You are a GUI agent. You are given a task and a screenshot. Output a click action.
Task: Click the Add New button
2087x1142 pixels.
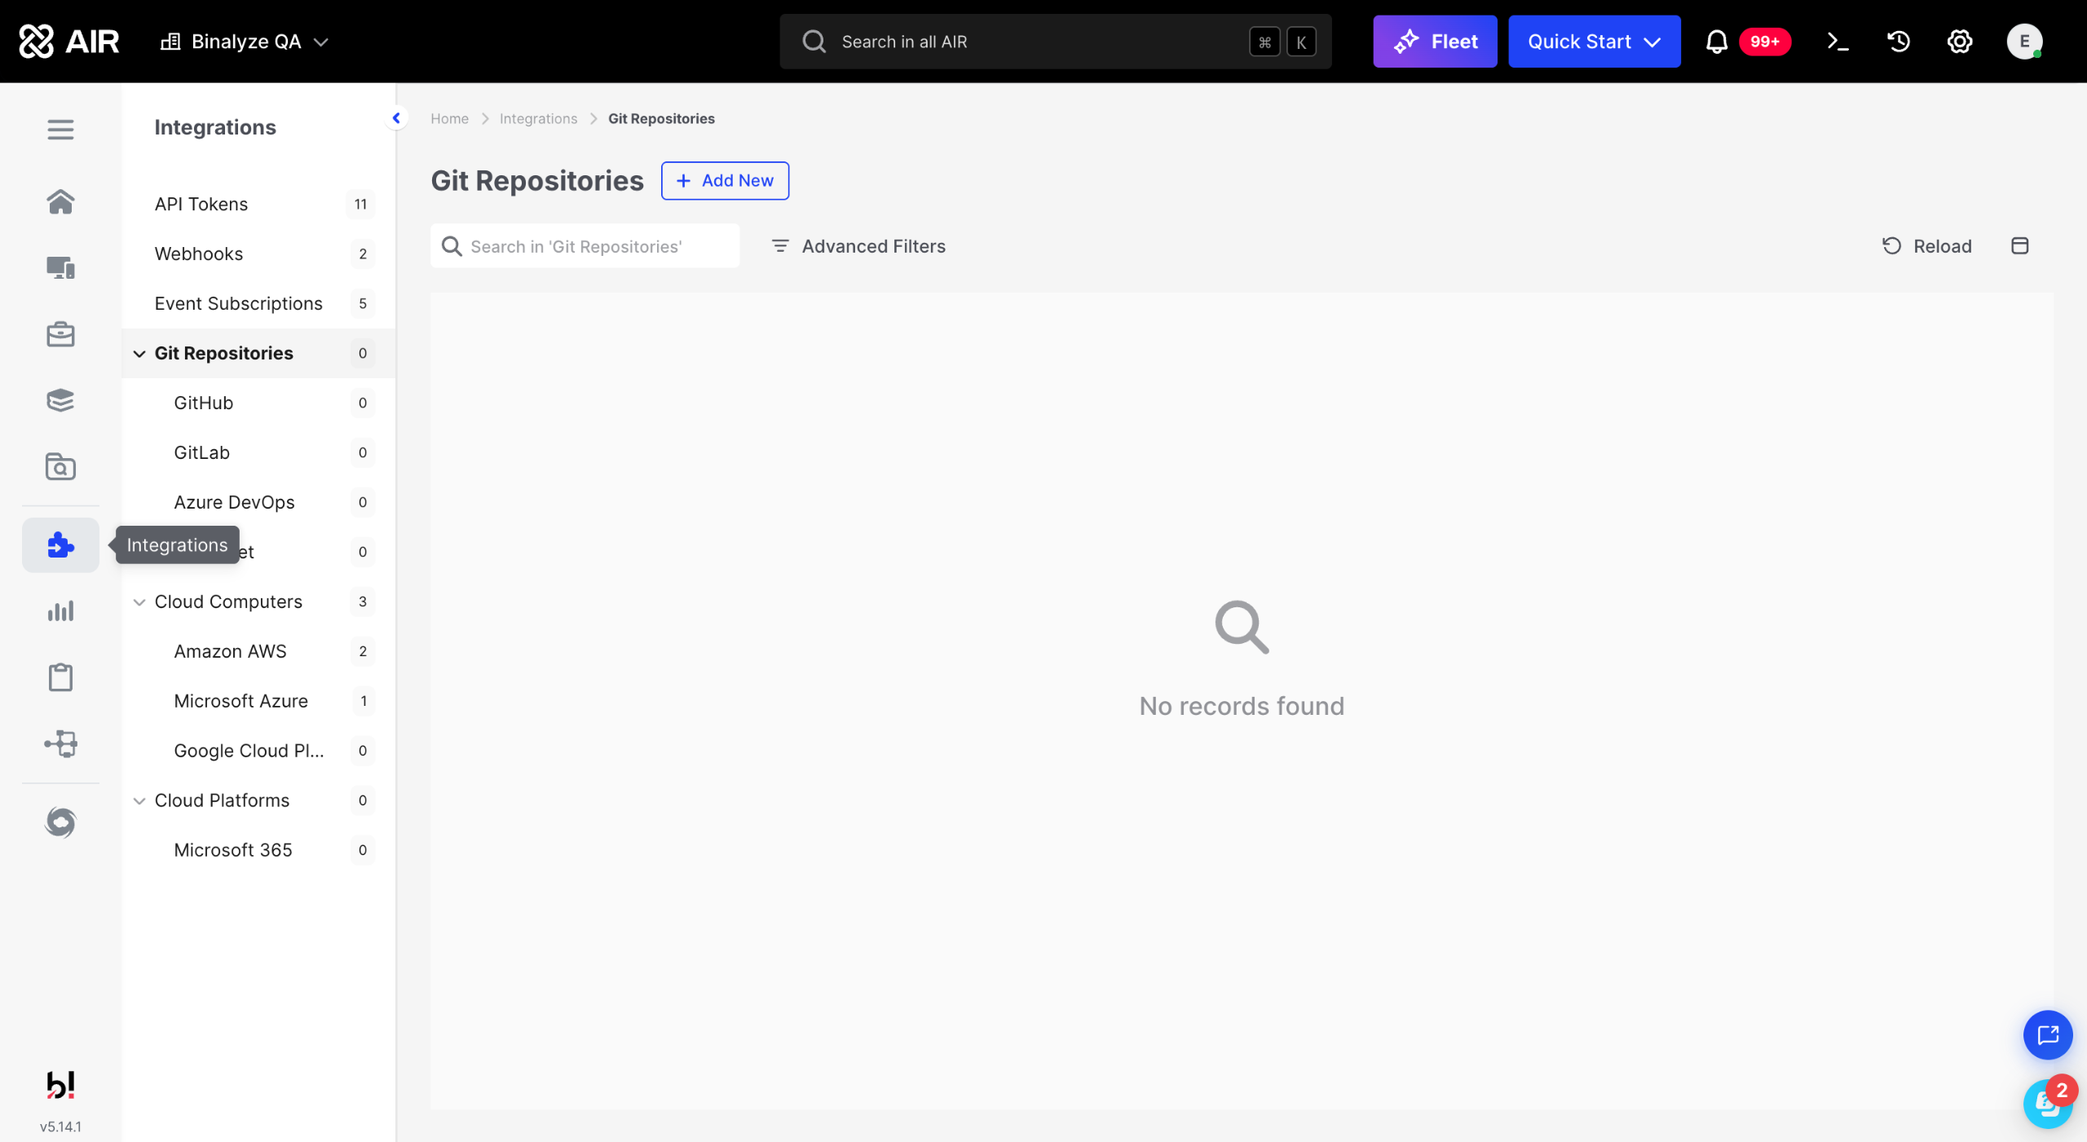click(x=724, y=180)
